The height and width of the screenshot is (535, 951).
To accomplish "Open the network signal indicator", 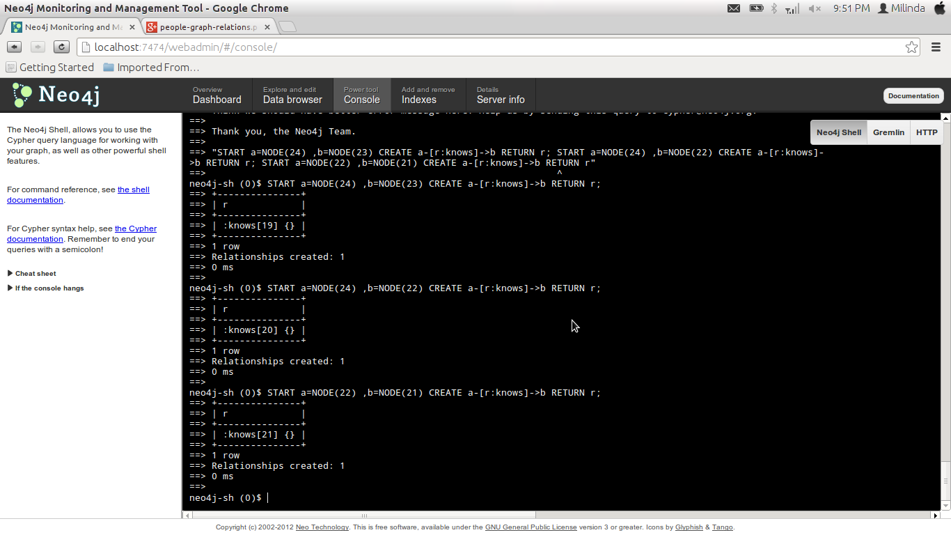I will (x=792, y=8).
